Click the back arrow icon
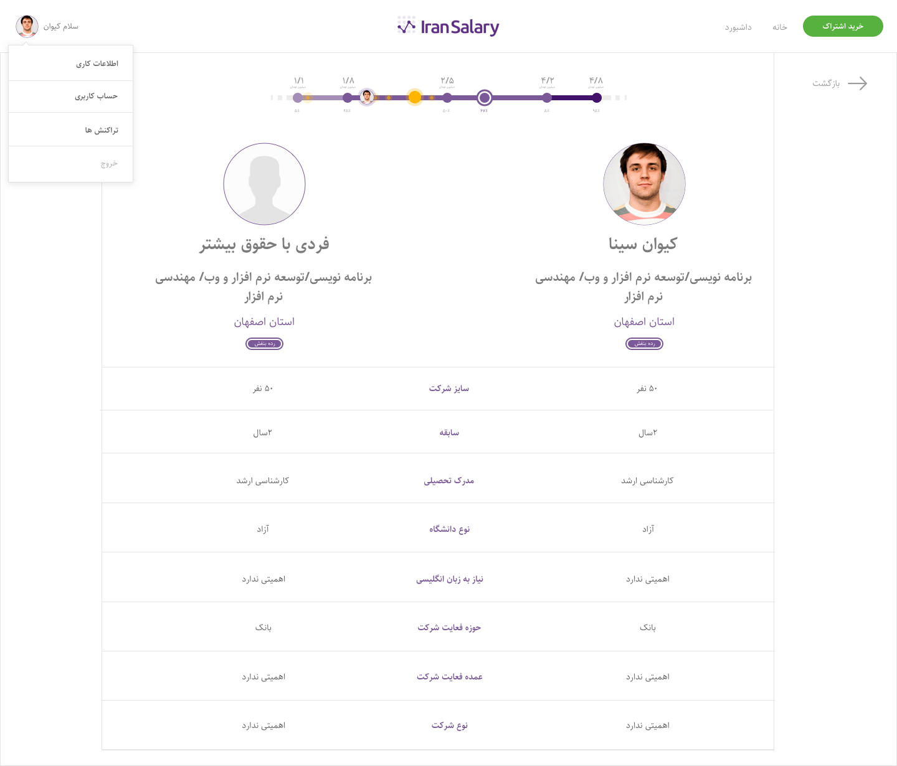Screen dimensions: 897x766 coord(857,83)
